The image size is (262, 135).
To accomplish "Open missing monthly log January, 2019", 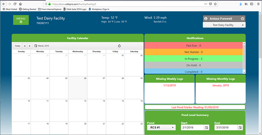I will point(221,85).
